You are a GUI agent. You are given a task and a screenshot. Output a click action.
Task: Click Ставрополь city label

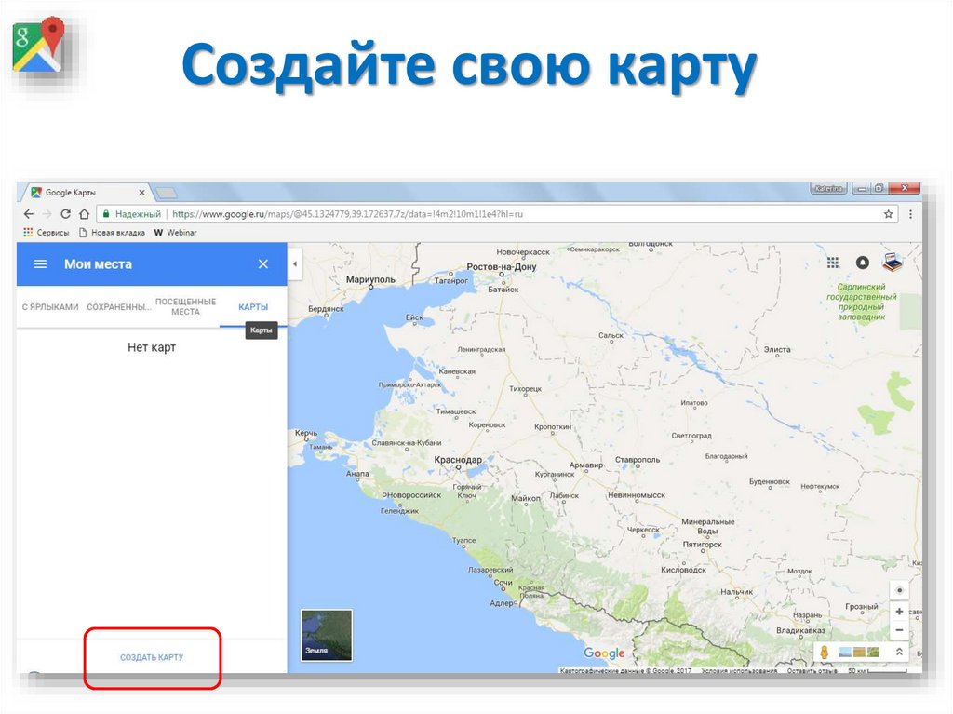tap(637, 460)
